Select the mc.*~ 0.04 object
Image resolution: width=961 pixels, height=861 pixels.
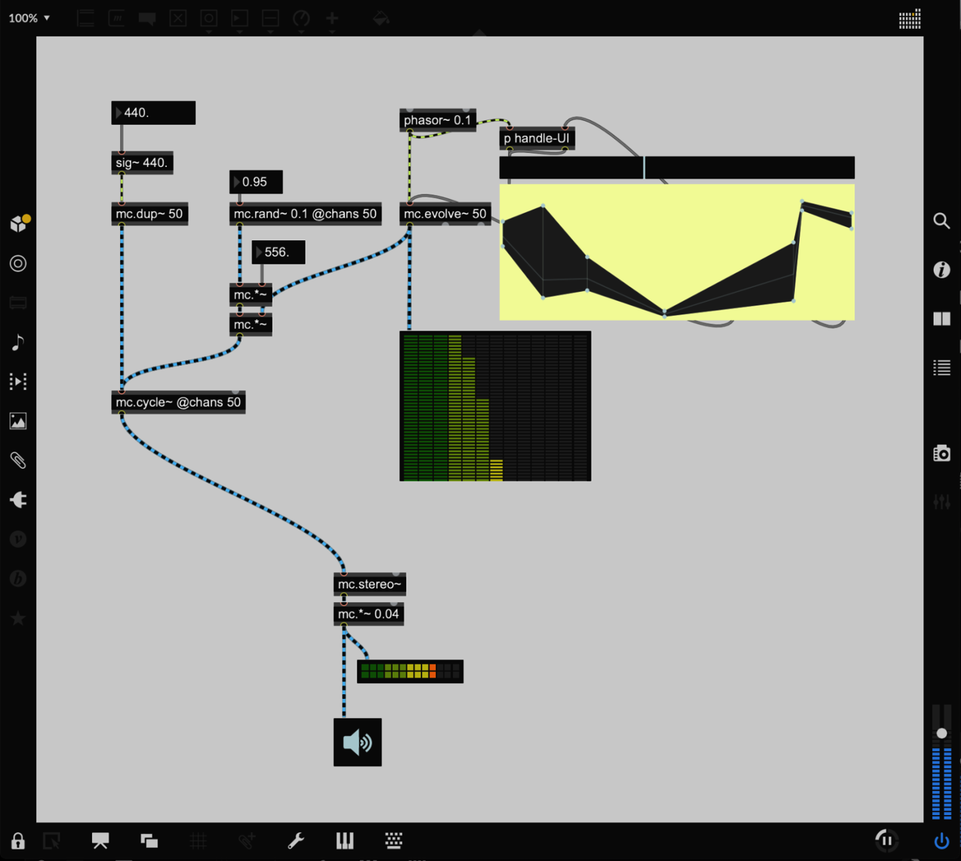(x=369, y=614)
